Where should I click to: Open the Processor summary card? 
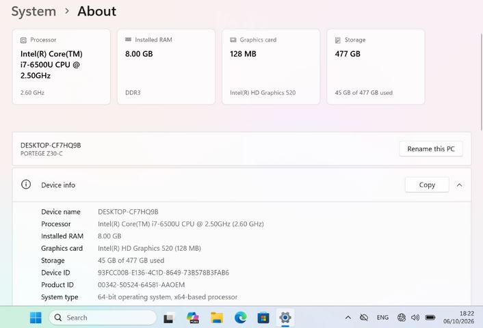(x=62, y=67)
